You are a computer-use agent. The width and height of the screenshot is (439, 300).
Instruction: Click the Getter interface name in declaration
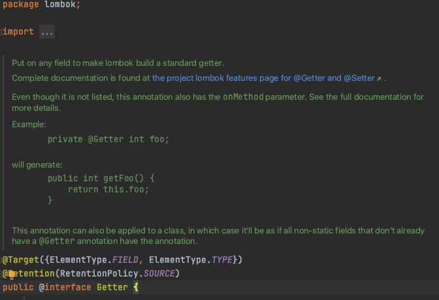(x=112, y=287)
